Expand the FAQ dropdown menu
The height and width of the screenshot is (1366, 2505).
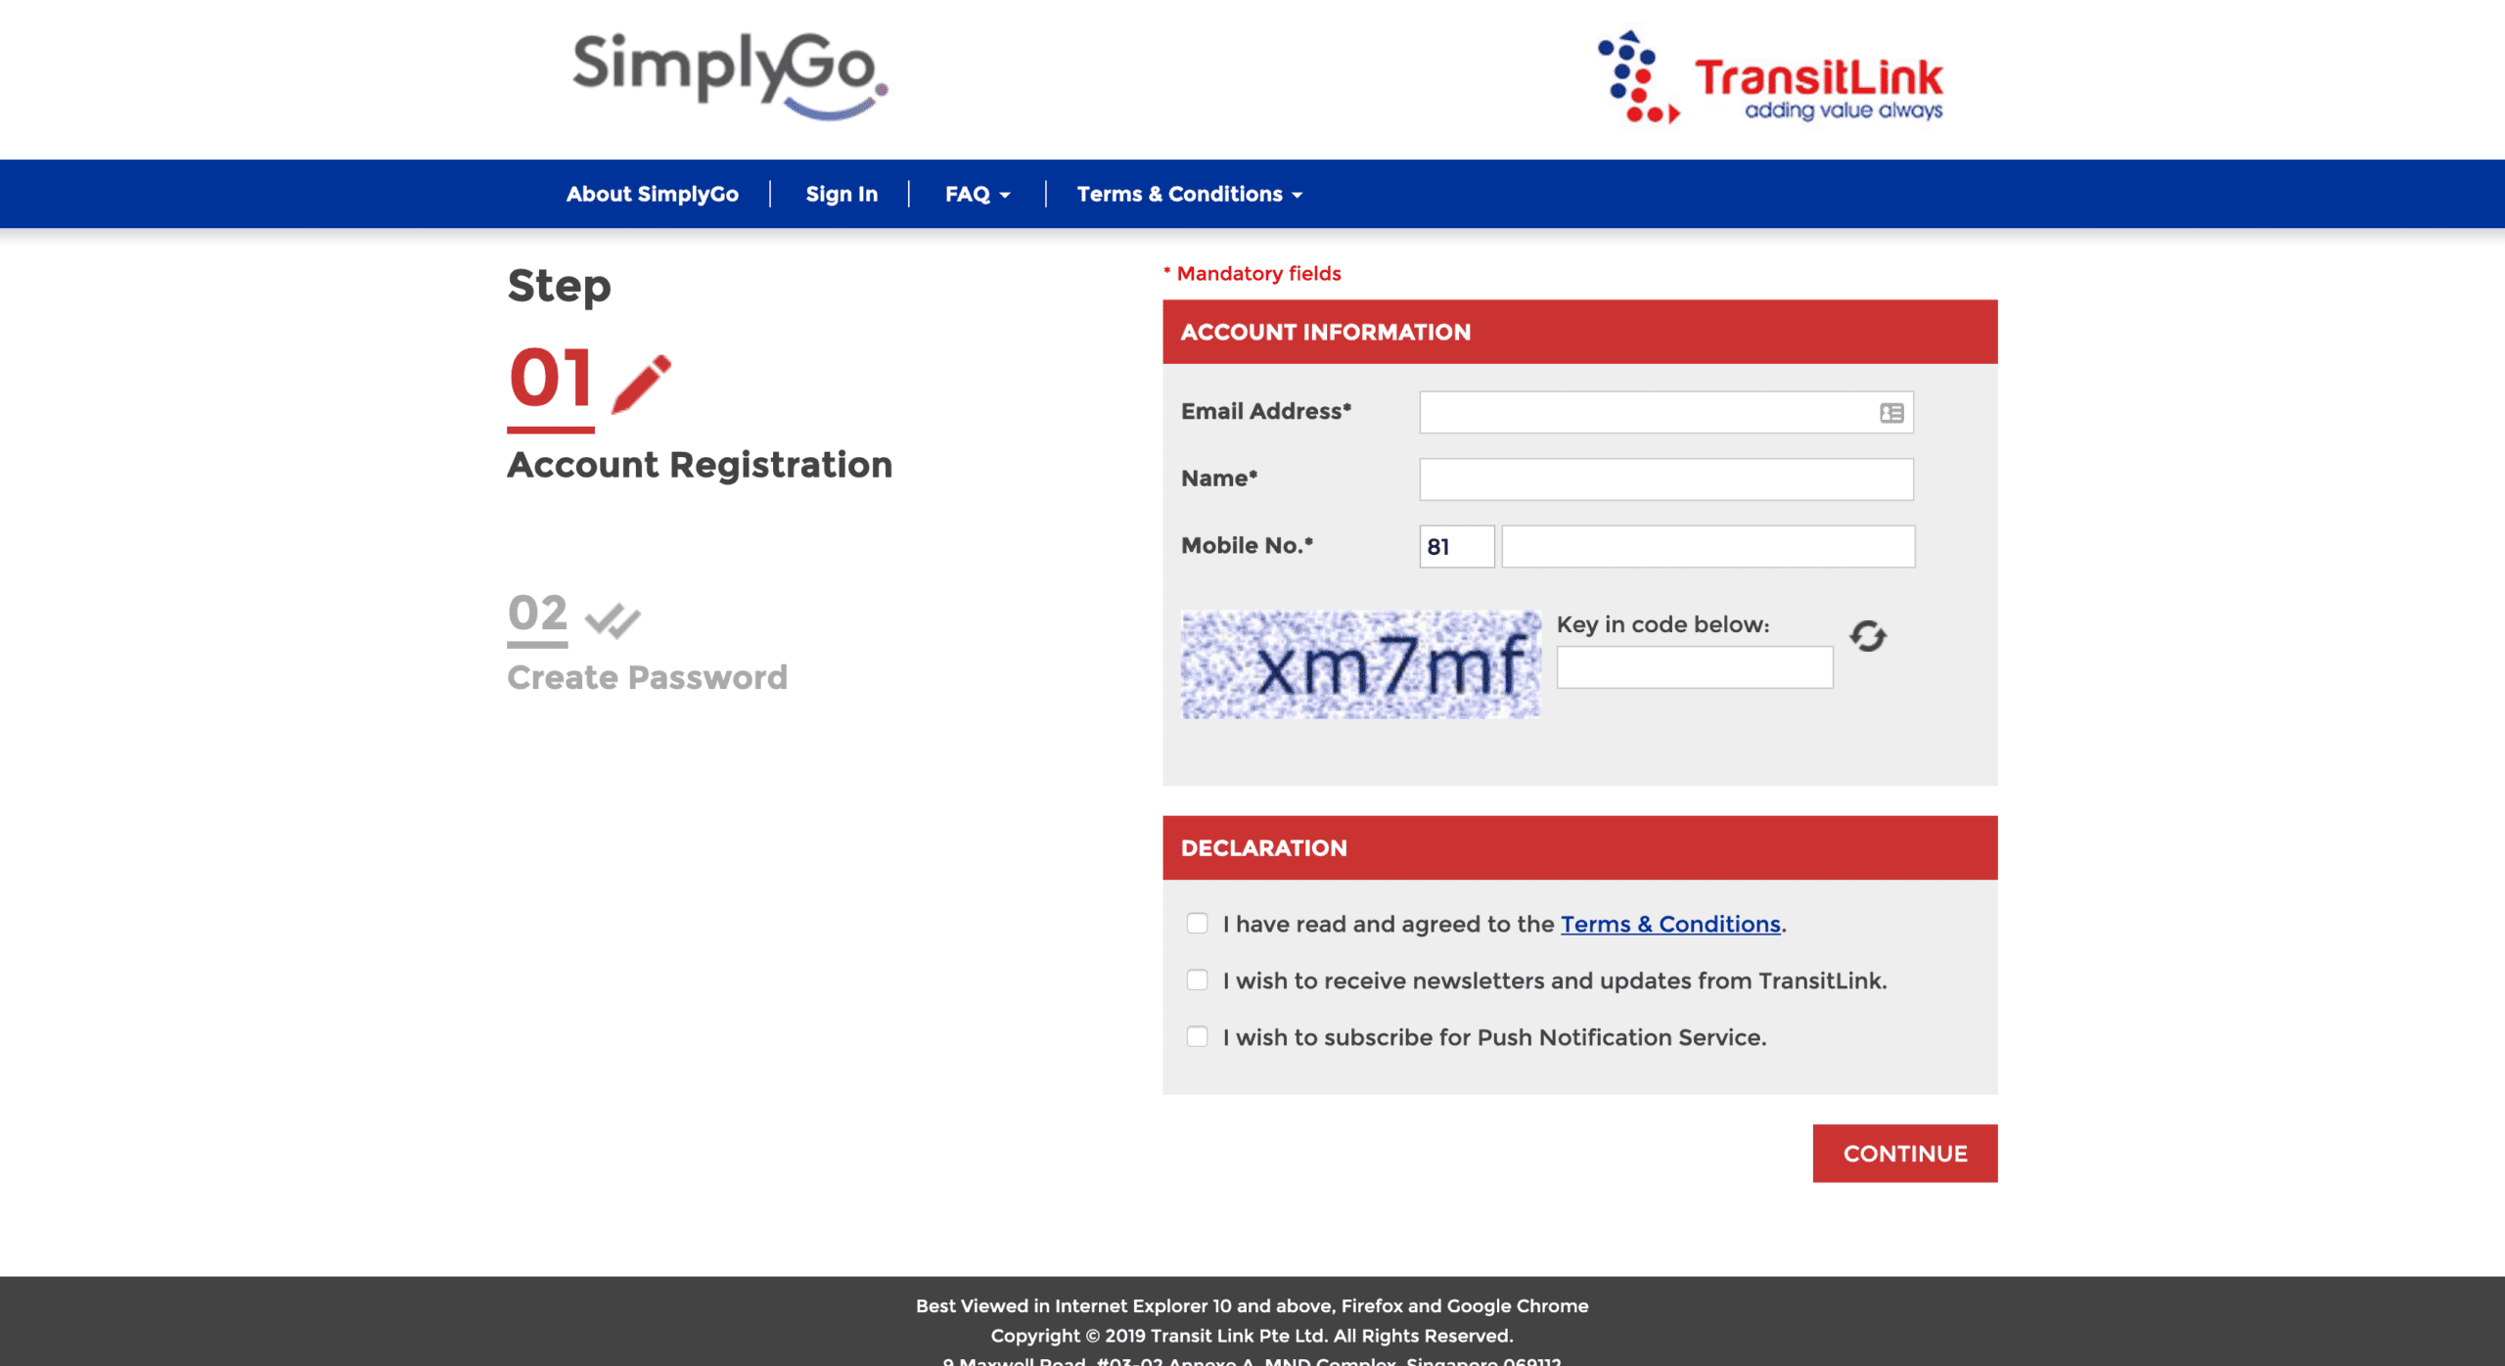(x=976, y=194)
